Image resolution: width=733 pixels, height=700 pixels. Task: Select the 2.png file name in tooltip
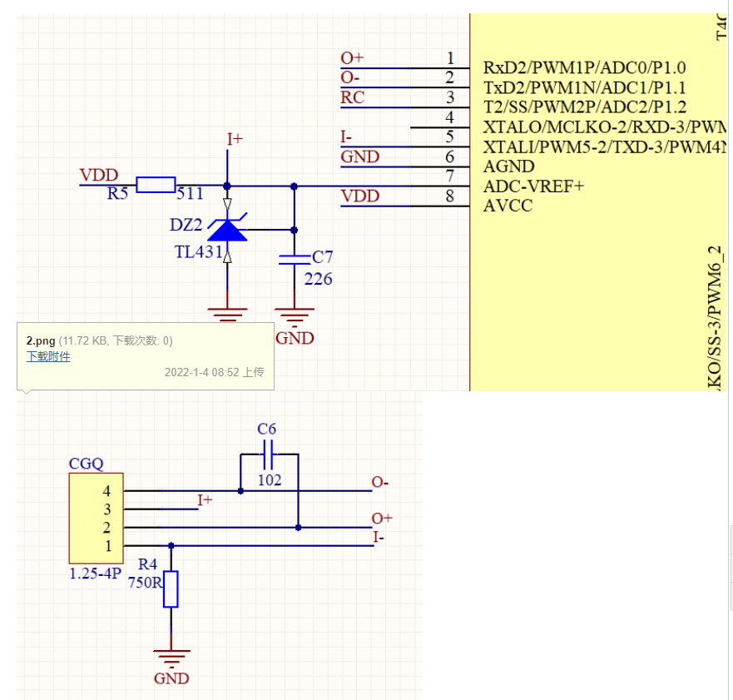coord(41,340)
